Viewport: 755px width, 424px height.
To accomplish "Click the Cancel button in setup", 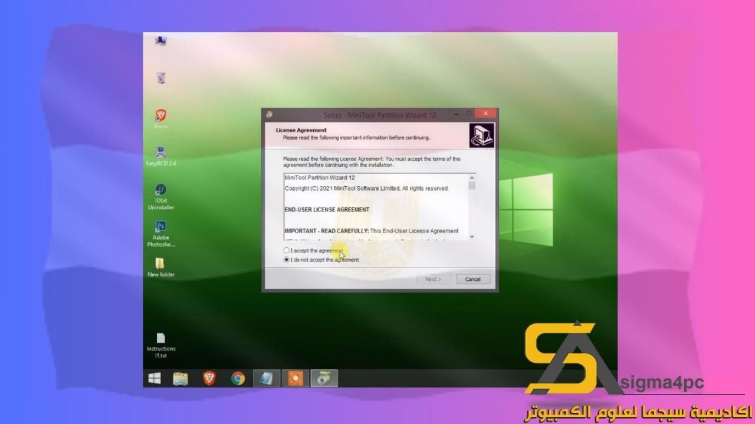I will tap(472, 279).
